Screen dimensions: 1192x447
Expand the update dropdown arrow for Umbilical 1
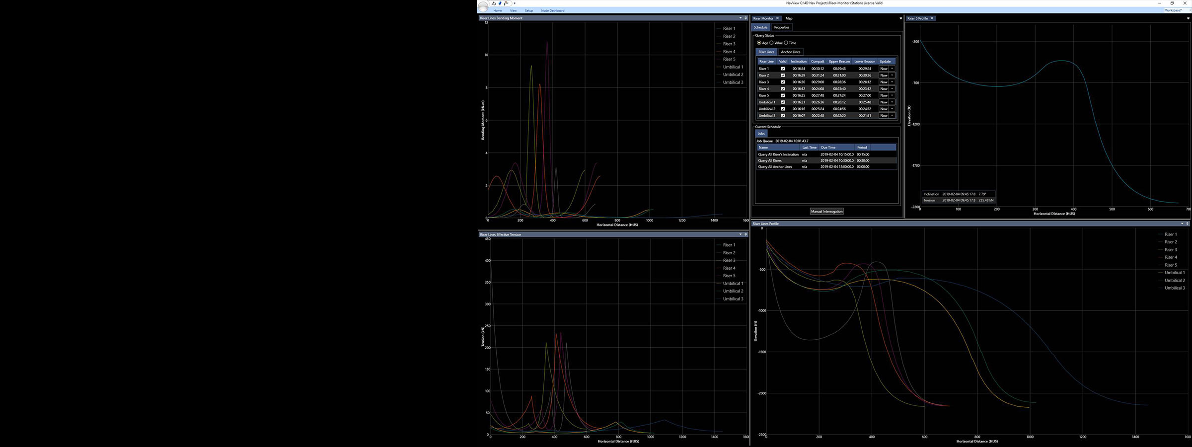(892, 102)
